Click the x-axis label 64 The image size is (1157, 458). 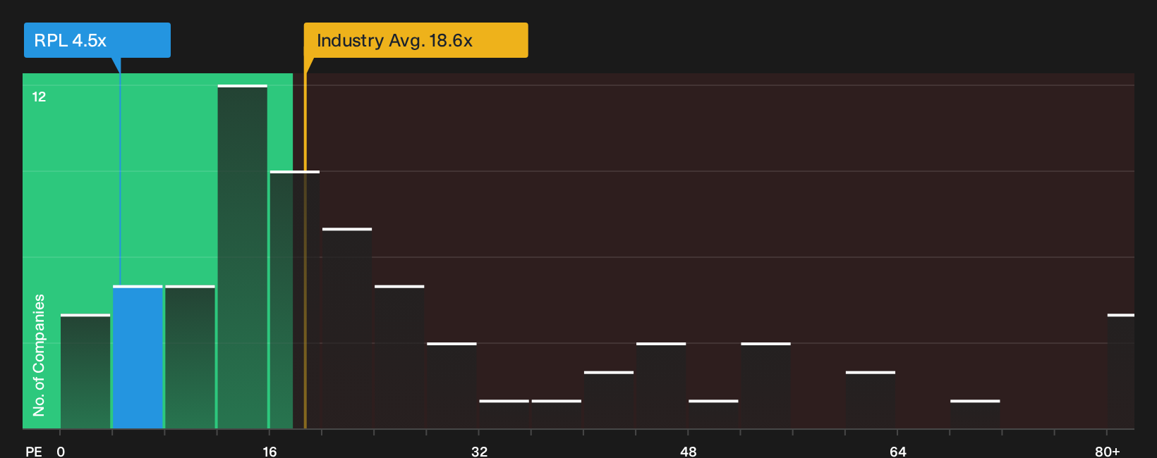pyautogui.click(x=897, y=451)
